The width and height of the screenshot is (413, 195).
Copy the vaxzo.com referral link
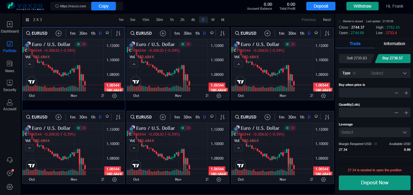(x=103, y=6)
